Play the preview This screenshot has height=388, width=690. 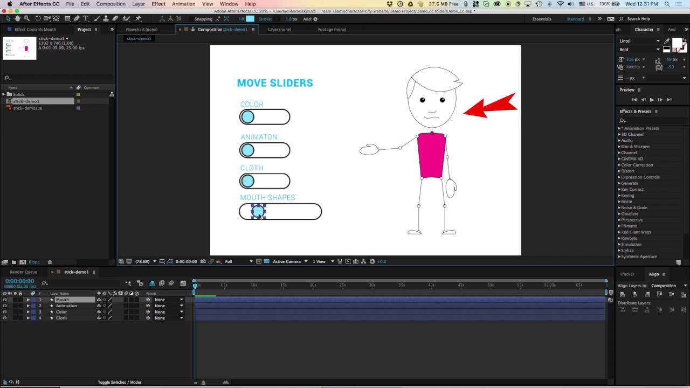[x=652, y=100]
